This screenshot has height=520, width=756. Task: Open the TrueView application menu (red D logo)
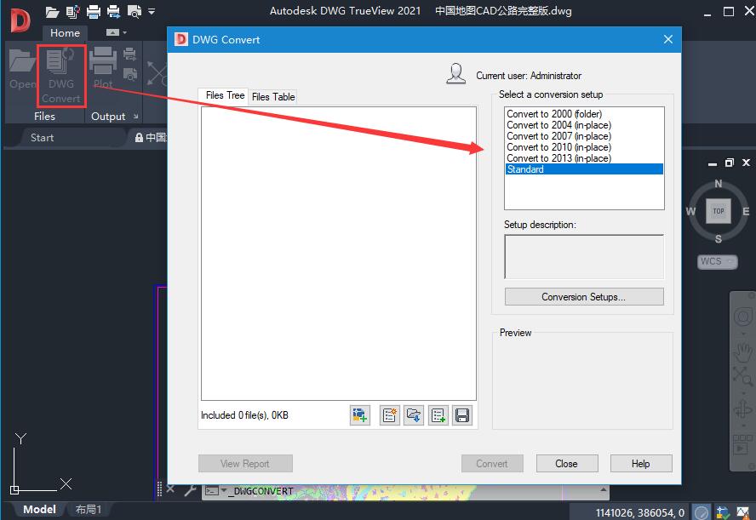[x=20, y=20]
